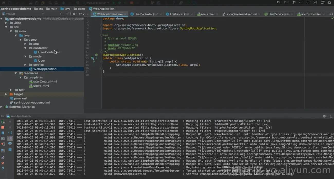
Task: Toggle scroll to end in console
Action: 10,138
